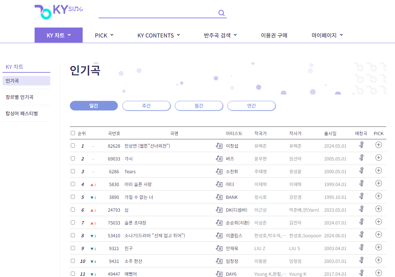
Task: Add 심 to PICK with plus icon
Action: pyautogui.click(x=379, y=209)
